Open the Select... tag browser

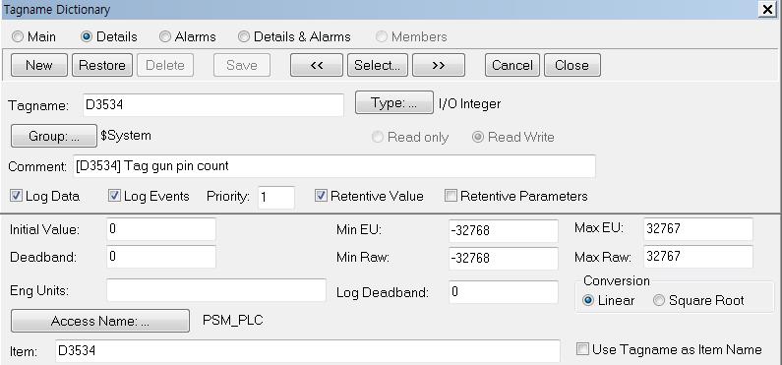378,65
